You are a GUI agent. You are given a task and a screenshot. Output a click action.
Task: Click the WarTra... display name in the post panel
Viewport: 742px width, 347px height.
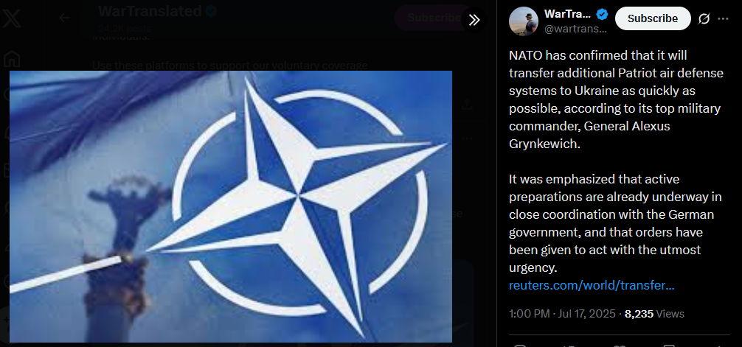click(x=567, y=14)
